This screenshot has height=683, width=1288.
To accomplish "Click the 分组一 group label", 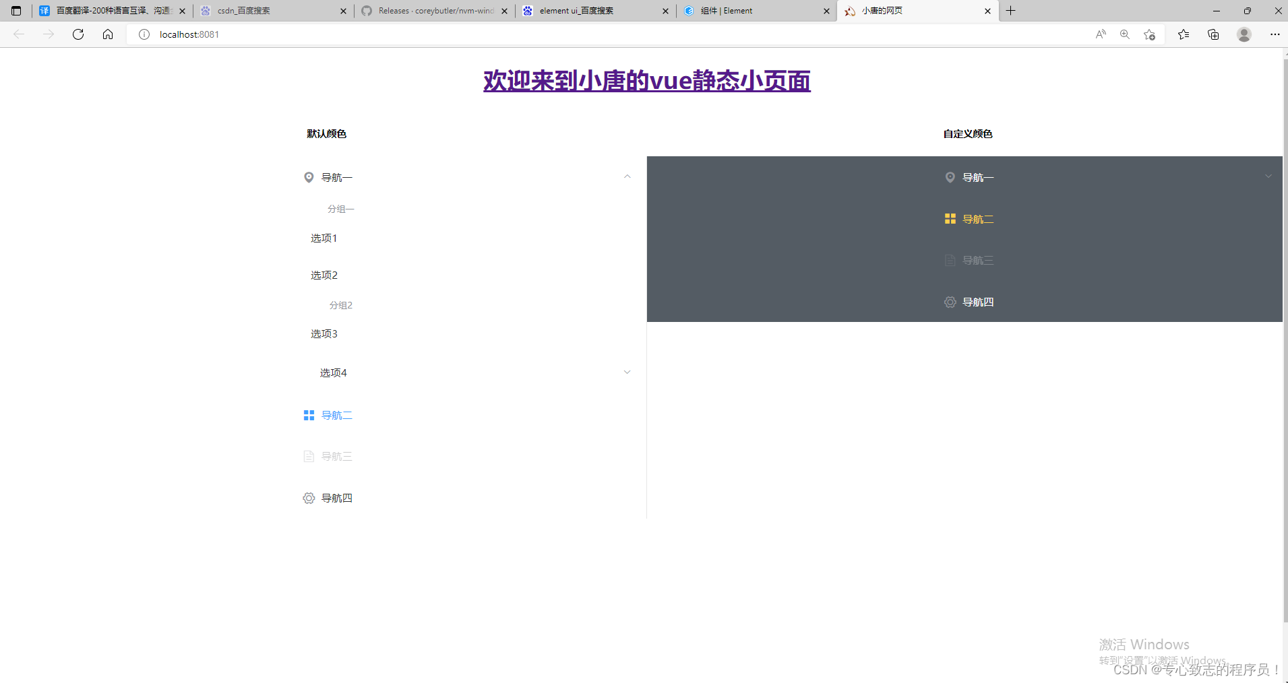I will [x=341, y=209].
